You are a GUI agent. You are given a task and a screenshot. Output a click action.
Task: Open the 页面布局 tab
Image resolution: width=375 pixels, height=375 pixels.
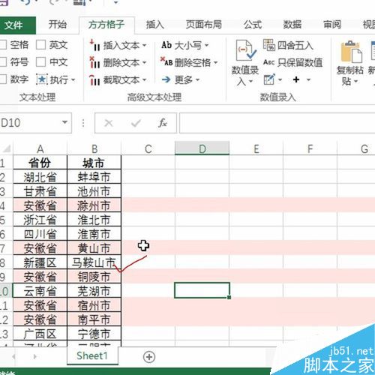pyautogui.click(x=203, y=25)
